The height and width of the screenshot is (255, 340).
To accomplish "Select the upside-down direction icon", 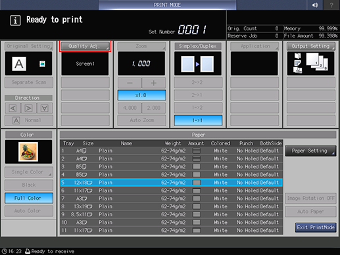I will tap(45, 108).
